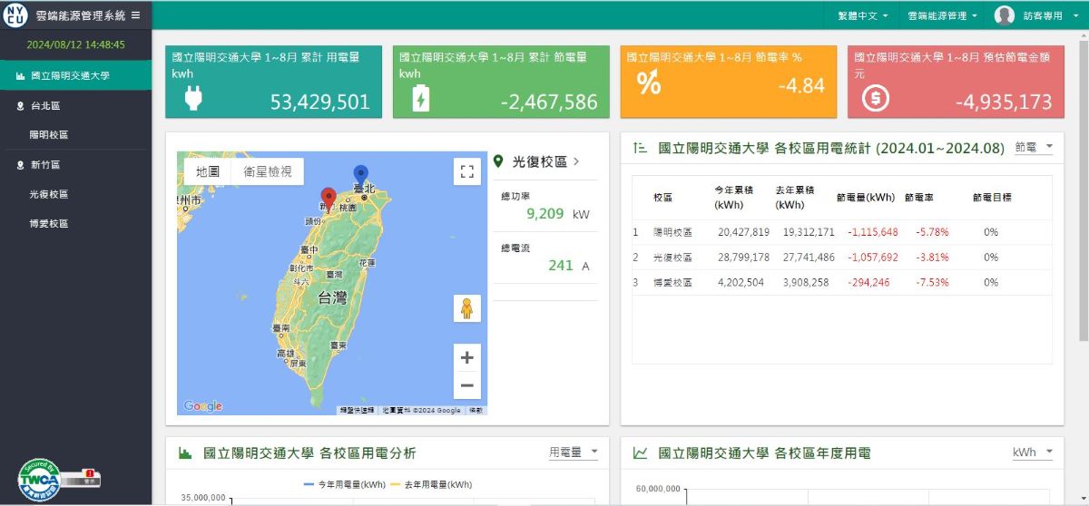Click the NYCU logo in header

click(15, 15)
